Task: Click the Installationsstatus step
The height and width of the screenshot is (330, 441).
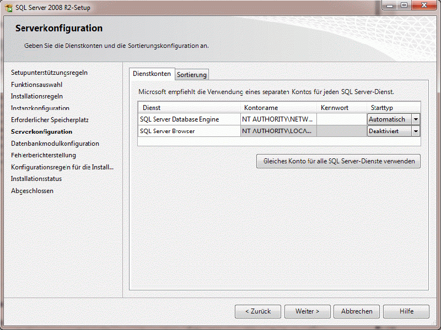Action: 36,179
